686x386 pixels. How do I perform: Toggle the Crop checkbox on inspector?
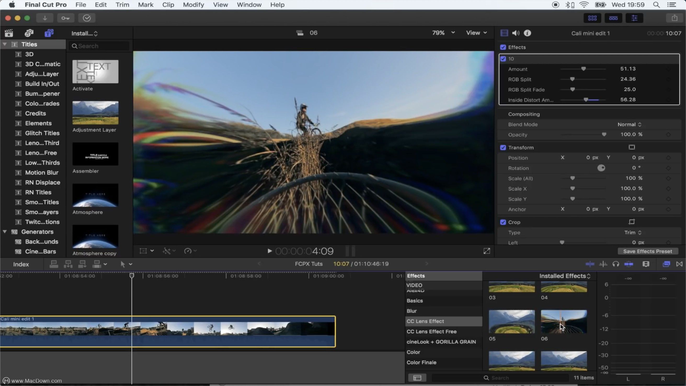click(503, 222)
